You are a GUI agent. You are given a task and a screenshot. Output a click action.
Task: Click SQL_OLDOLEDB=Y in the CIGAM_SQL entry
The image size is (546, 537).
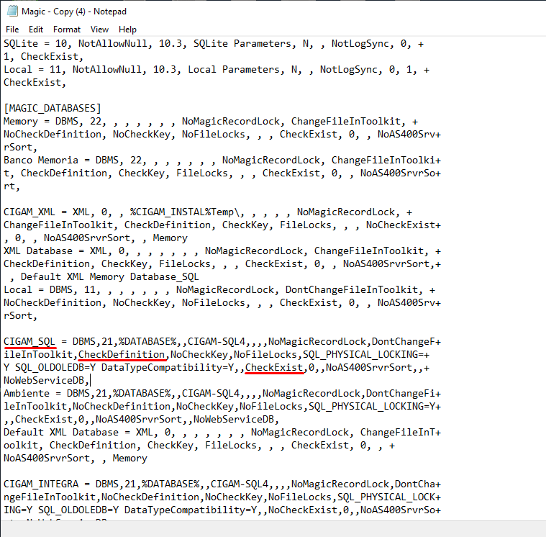pyautogui.click(x=55, y=367)
